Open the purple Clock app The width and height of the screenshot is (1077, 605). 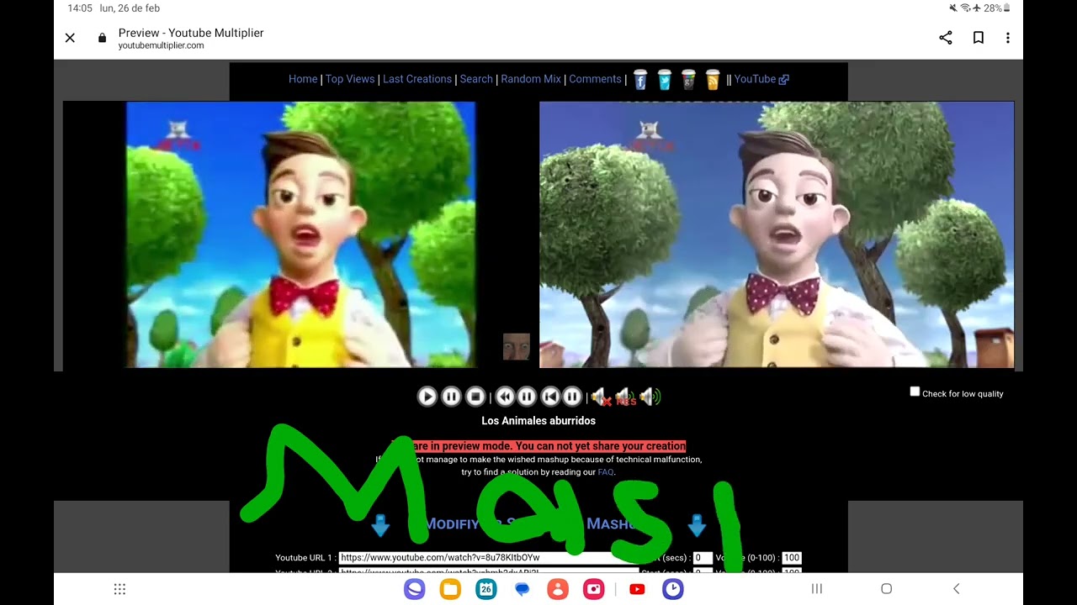pos(672,589)
